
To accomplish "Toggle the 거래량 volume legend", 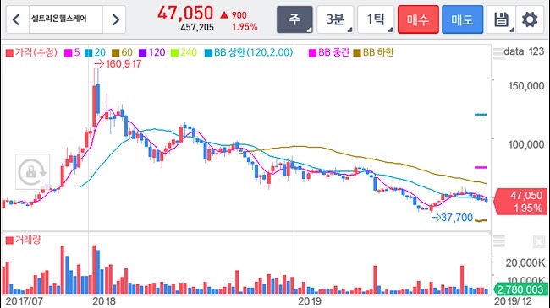I will pyautogui.click(x=23, y=240).
